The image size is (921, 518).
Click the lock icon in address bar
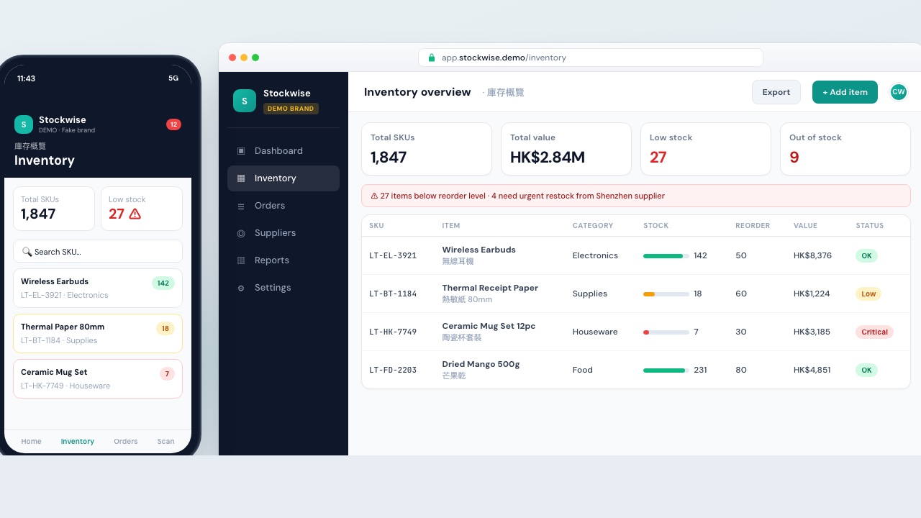click(x=432, y=58)
